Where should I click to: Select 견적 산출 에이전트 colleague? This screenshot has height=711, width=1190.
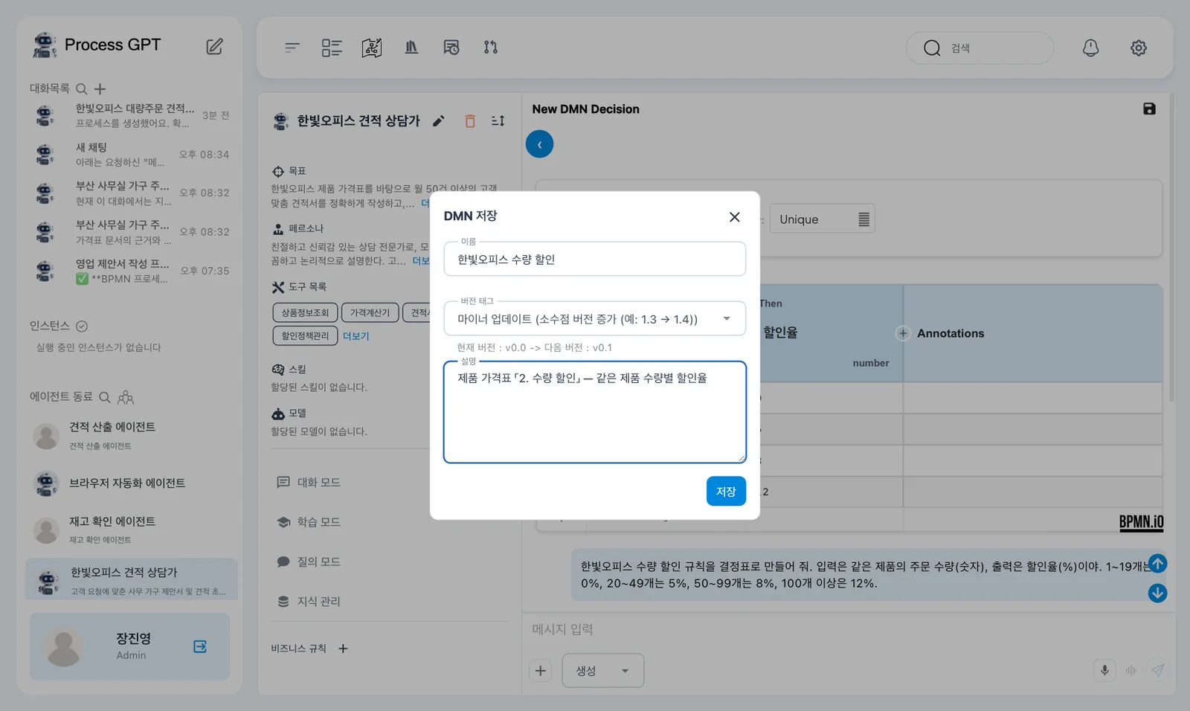point(131,435)
